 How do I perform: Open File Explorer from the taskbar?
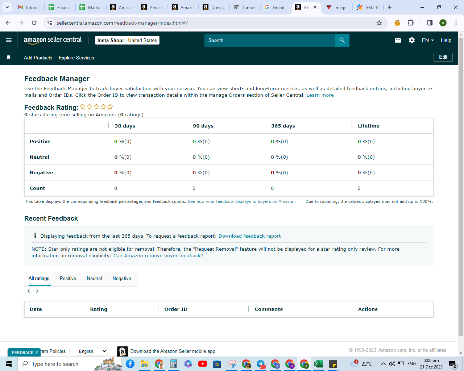pyautogui.click(x=145, y=364)
